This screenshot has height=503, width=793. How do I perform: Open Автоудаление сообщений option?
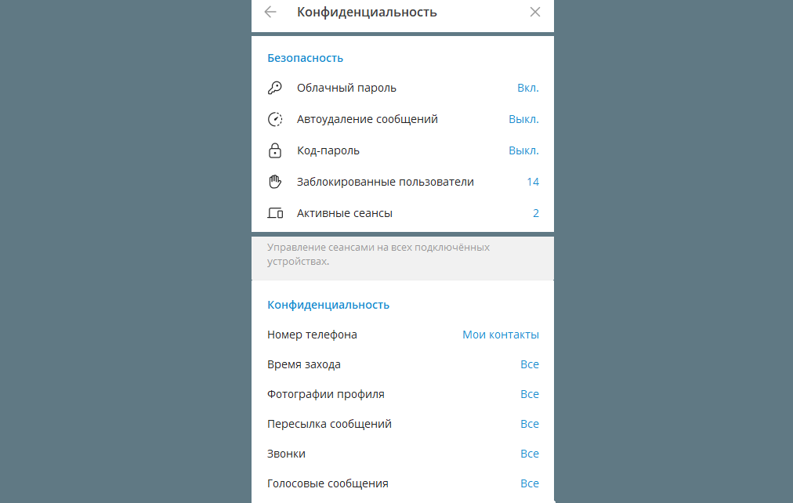[x=403, y=119]
